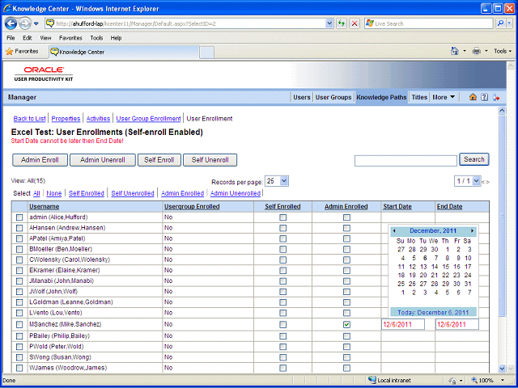Click the page vertical scrollbar down arrow
This screenshot has width=518, height=388.
pos(502,369)
